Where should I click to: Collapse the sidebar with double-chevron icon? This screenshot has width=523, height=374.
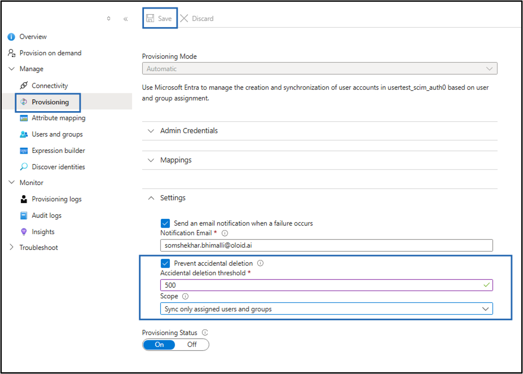126,19
